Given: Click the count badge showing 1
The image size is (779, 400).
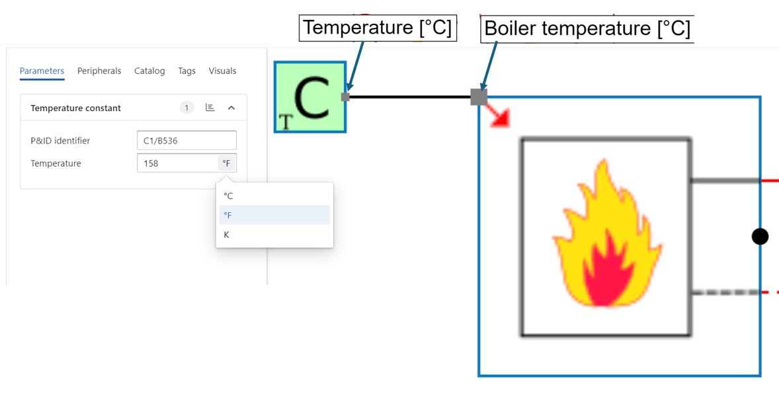Looking at the screenshot, I should click(187, 108).
